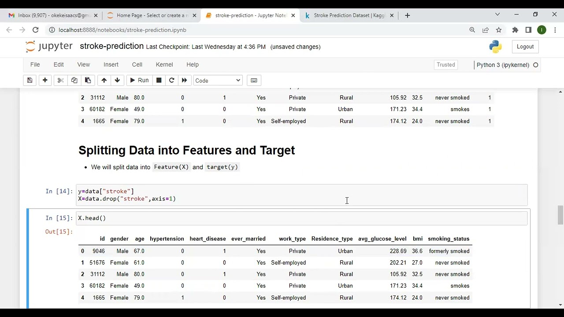Open the Chrome three-dot menu

(555, 30)
